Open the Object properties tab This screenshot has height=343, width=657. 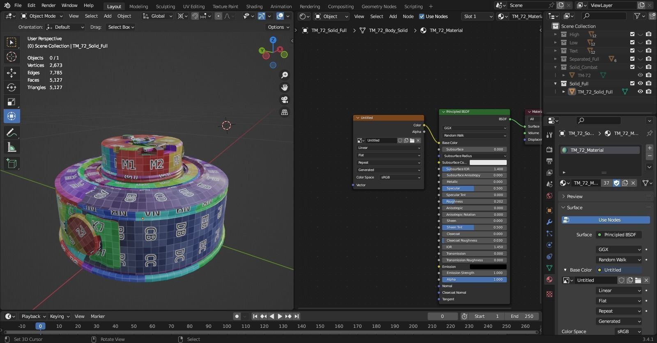[x=549, y=210]
